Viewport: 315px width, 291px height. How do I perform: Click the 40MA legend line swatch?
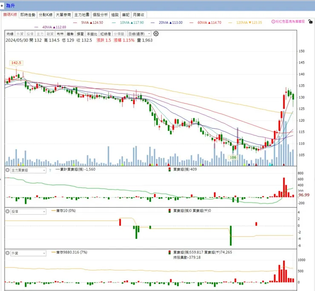36,27
